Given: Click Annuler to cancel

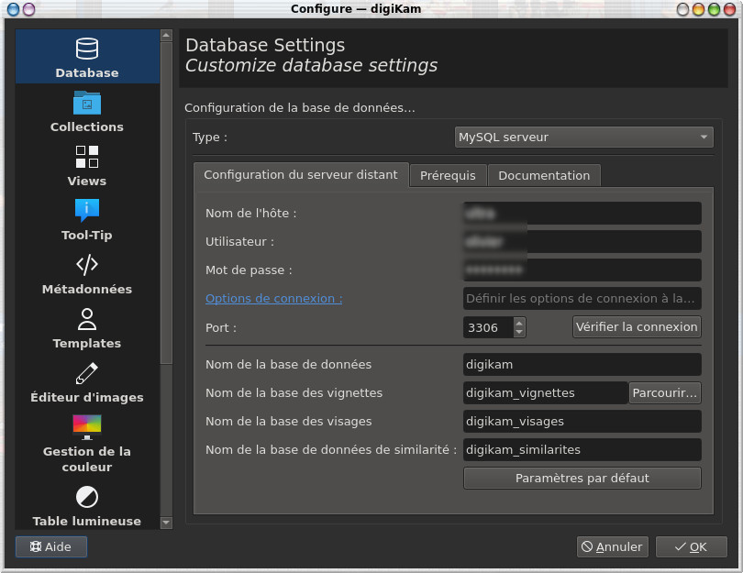Looking at the screenshot, I should point(612,547).
